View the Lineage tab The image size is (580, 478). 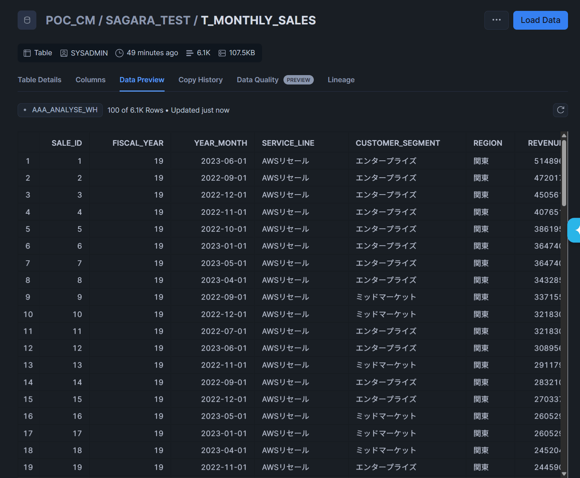coord(341,80)
